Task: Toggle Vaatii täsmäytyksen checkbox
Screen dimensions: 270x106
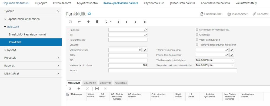Action: point(197,40)
